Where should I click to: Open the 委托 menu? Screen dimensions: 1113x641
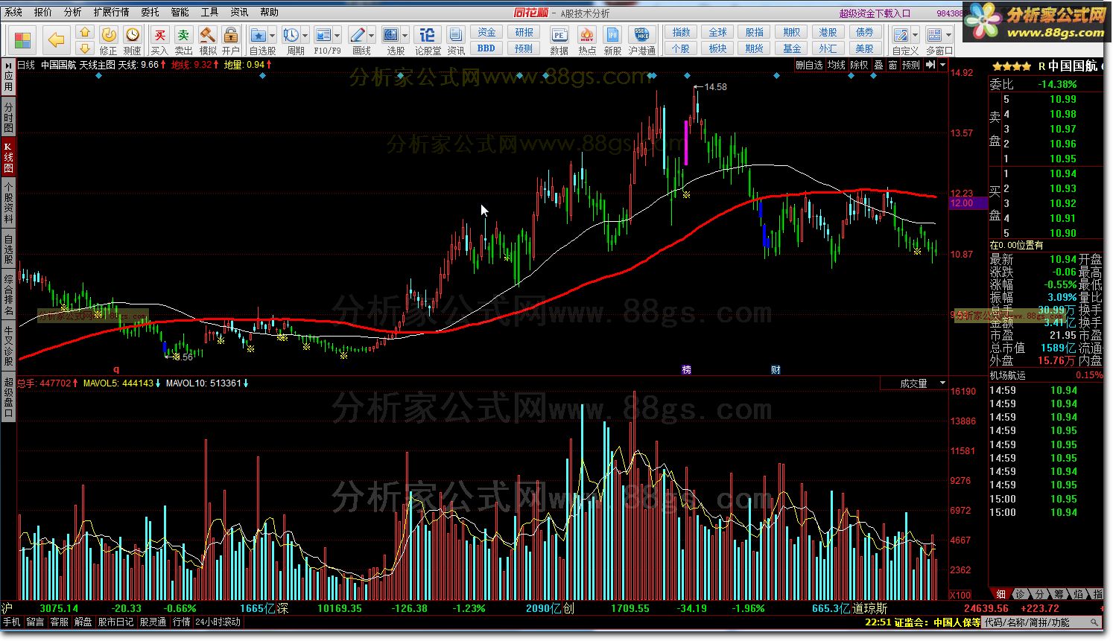(x=150, y=13)
